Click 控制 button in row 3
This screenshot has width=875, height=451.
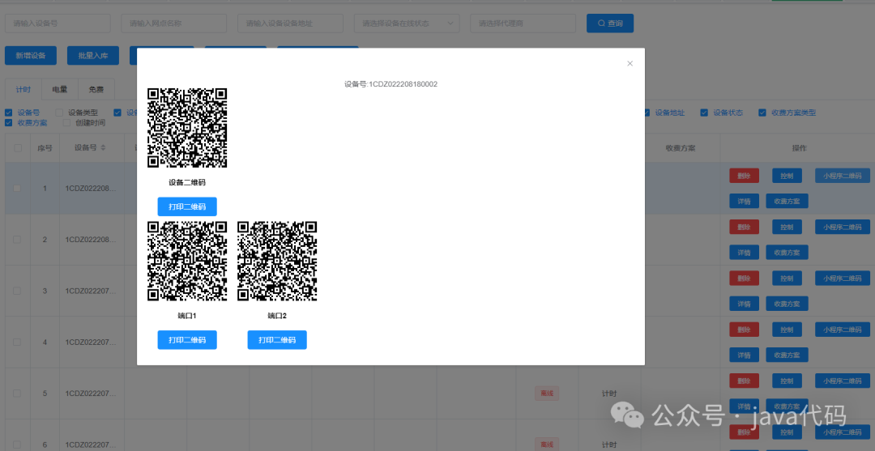(x=787, y=279)
